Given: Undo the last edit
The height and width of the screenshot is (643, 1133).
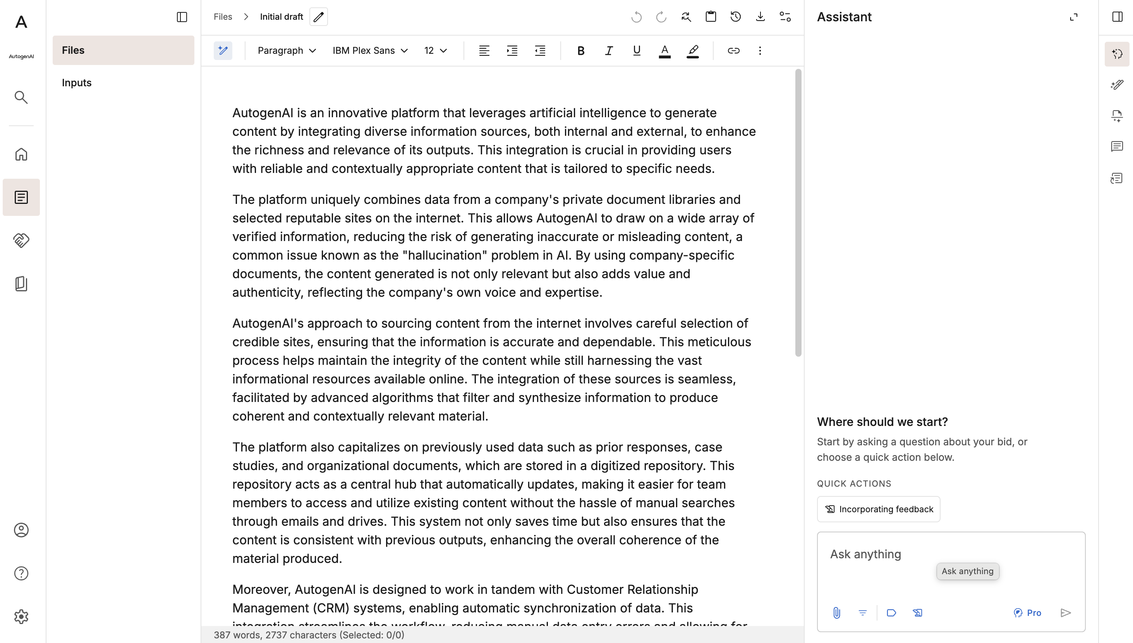Looking at the screenshot, I should click(x=636, y=17).
